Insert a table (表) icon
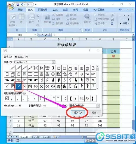Screen dimensions: 136x144 pos(21,18)
